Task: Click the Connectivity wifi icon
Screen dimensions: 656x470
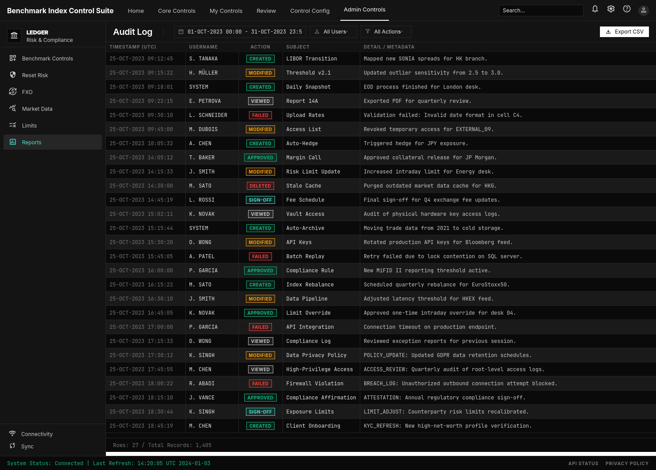Action: [12, 434]
